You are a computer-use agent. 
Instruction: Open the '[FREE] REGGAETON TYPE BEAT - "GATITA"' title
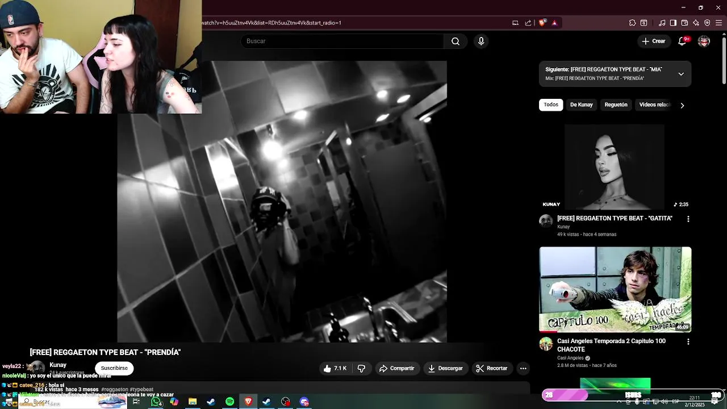click(615, 218)
